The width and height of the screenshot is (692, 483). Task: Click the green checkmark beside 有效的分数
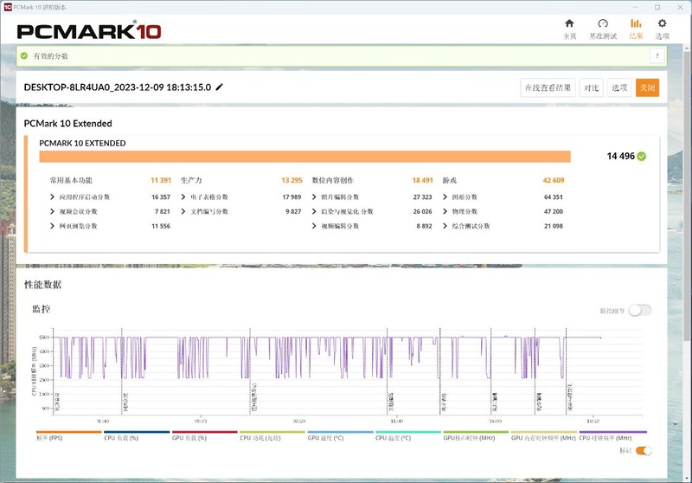coord(24,55)
